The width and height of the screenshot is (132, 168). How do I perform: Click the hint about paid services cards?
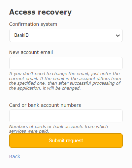point(58,129)
